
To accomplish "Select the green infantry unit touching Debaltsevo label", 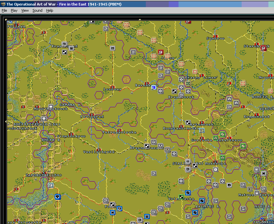I will [215, 138].
